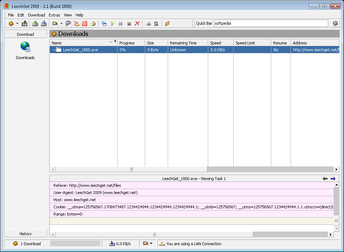Click the tag search toolbar icon
Viewport: 344px width, 252px height.
(x=55, y=24)
